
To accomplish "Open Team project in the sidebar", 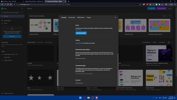I will [7, 57].
